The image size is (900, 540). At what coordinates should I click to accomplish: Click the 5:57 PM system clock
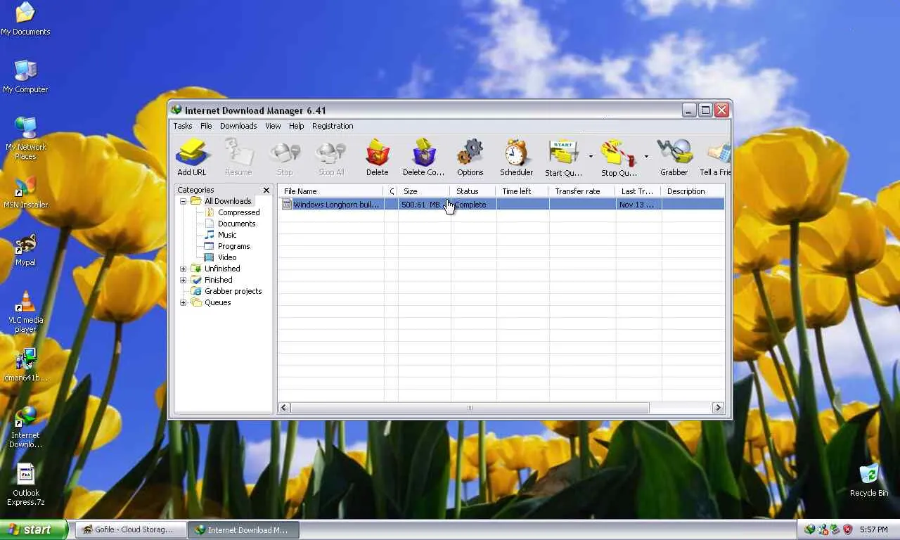coord(873,529)
